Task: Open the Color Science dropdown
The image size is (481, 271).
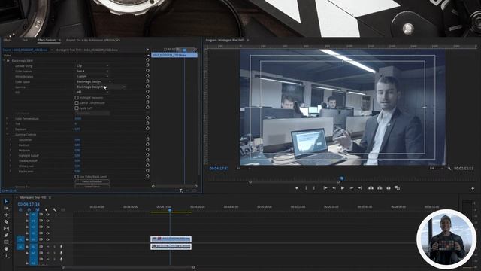Action: click(92, 71)
